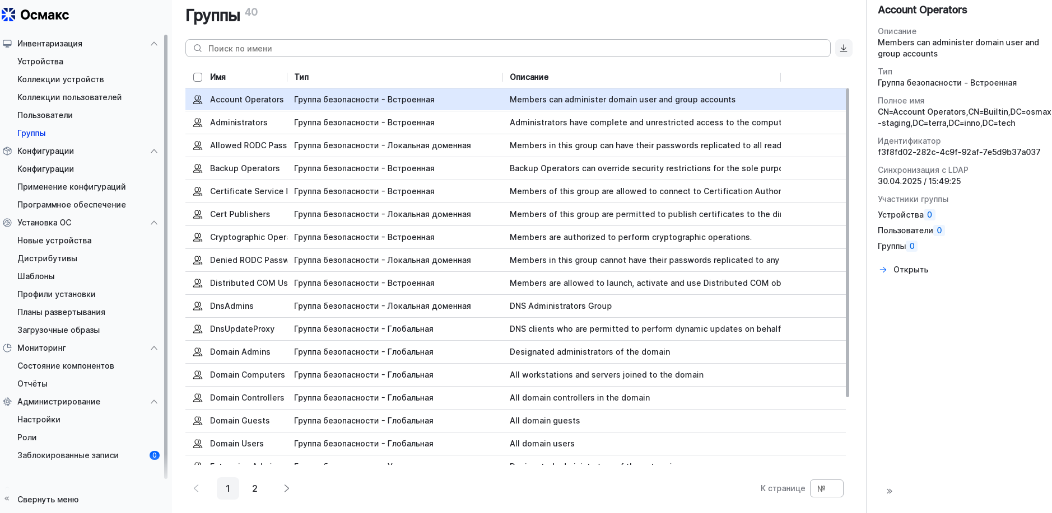This screenshot has height=513, width=1052.
Task: Click the search magnifier icon
Action: click(198, 49)
